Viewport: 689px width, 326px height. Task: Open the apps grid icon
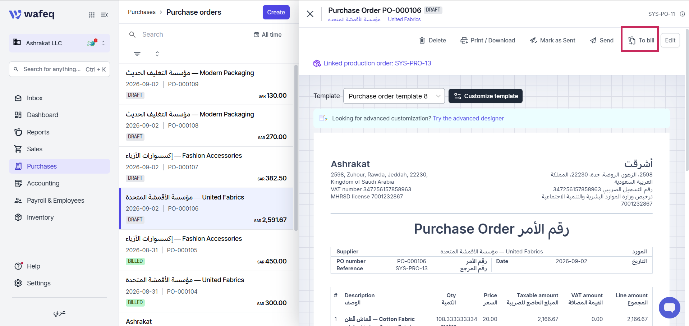tap(92, 15)
